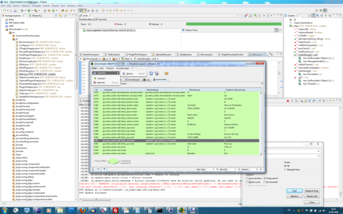Toggle Incremental checkbox in Find dialog
343x214 pixels.
click(265, 182)
